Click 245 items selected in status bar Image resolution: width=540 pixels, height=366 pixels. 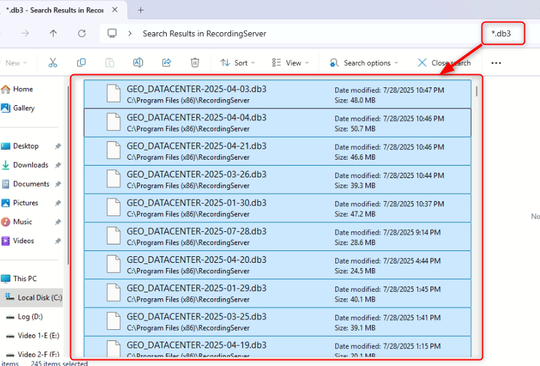59,363
